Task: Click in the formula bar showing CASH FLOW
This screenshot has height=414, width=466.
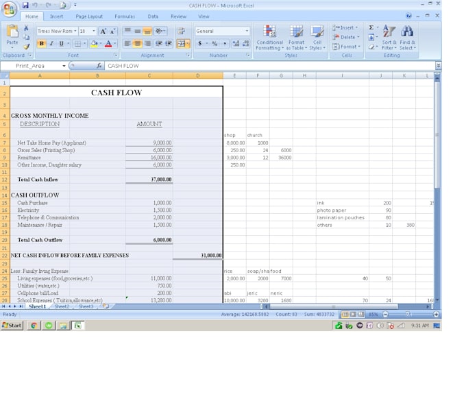Action: pyautogui.click(x=270, y=66)
